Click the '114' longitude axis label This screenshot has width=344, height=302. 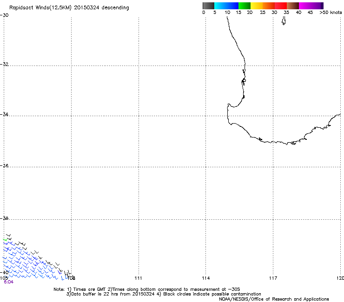(x=206, y=278)
